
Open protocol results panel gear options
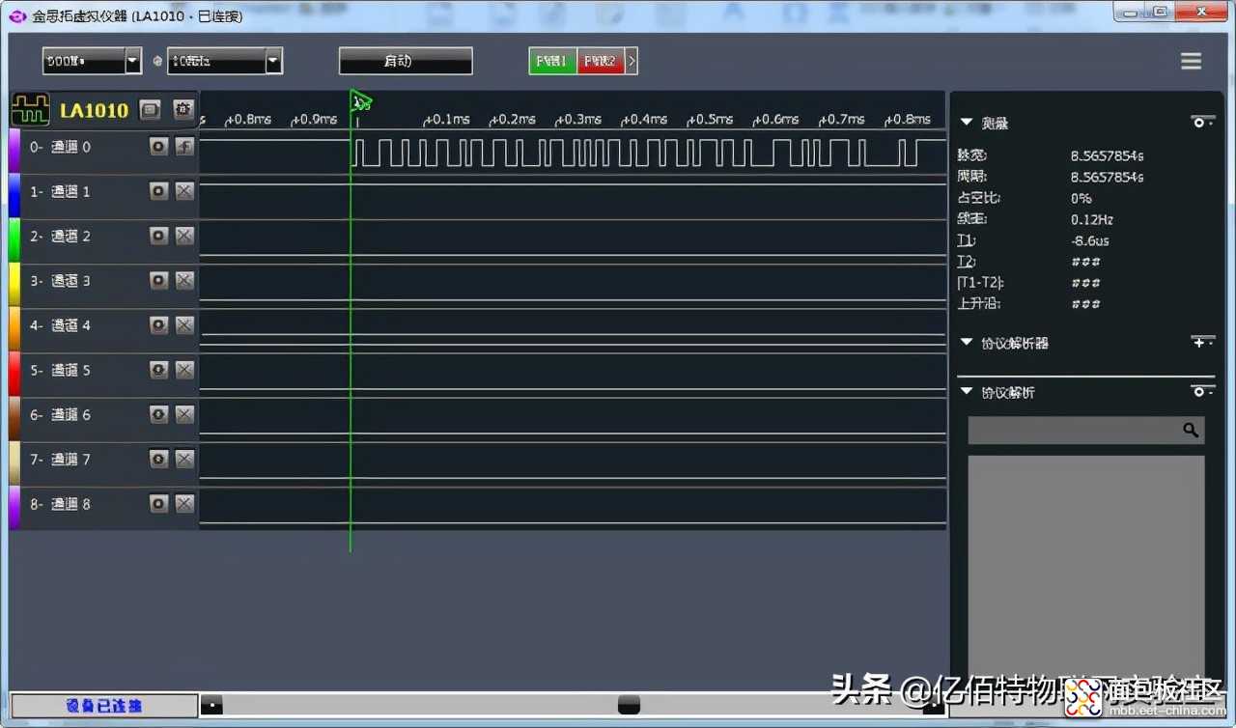1202,391
